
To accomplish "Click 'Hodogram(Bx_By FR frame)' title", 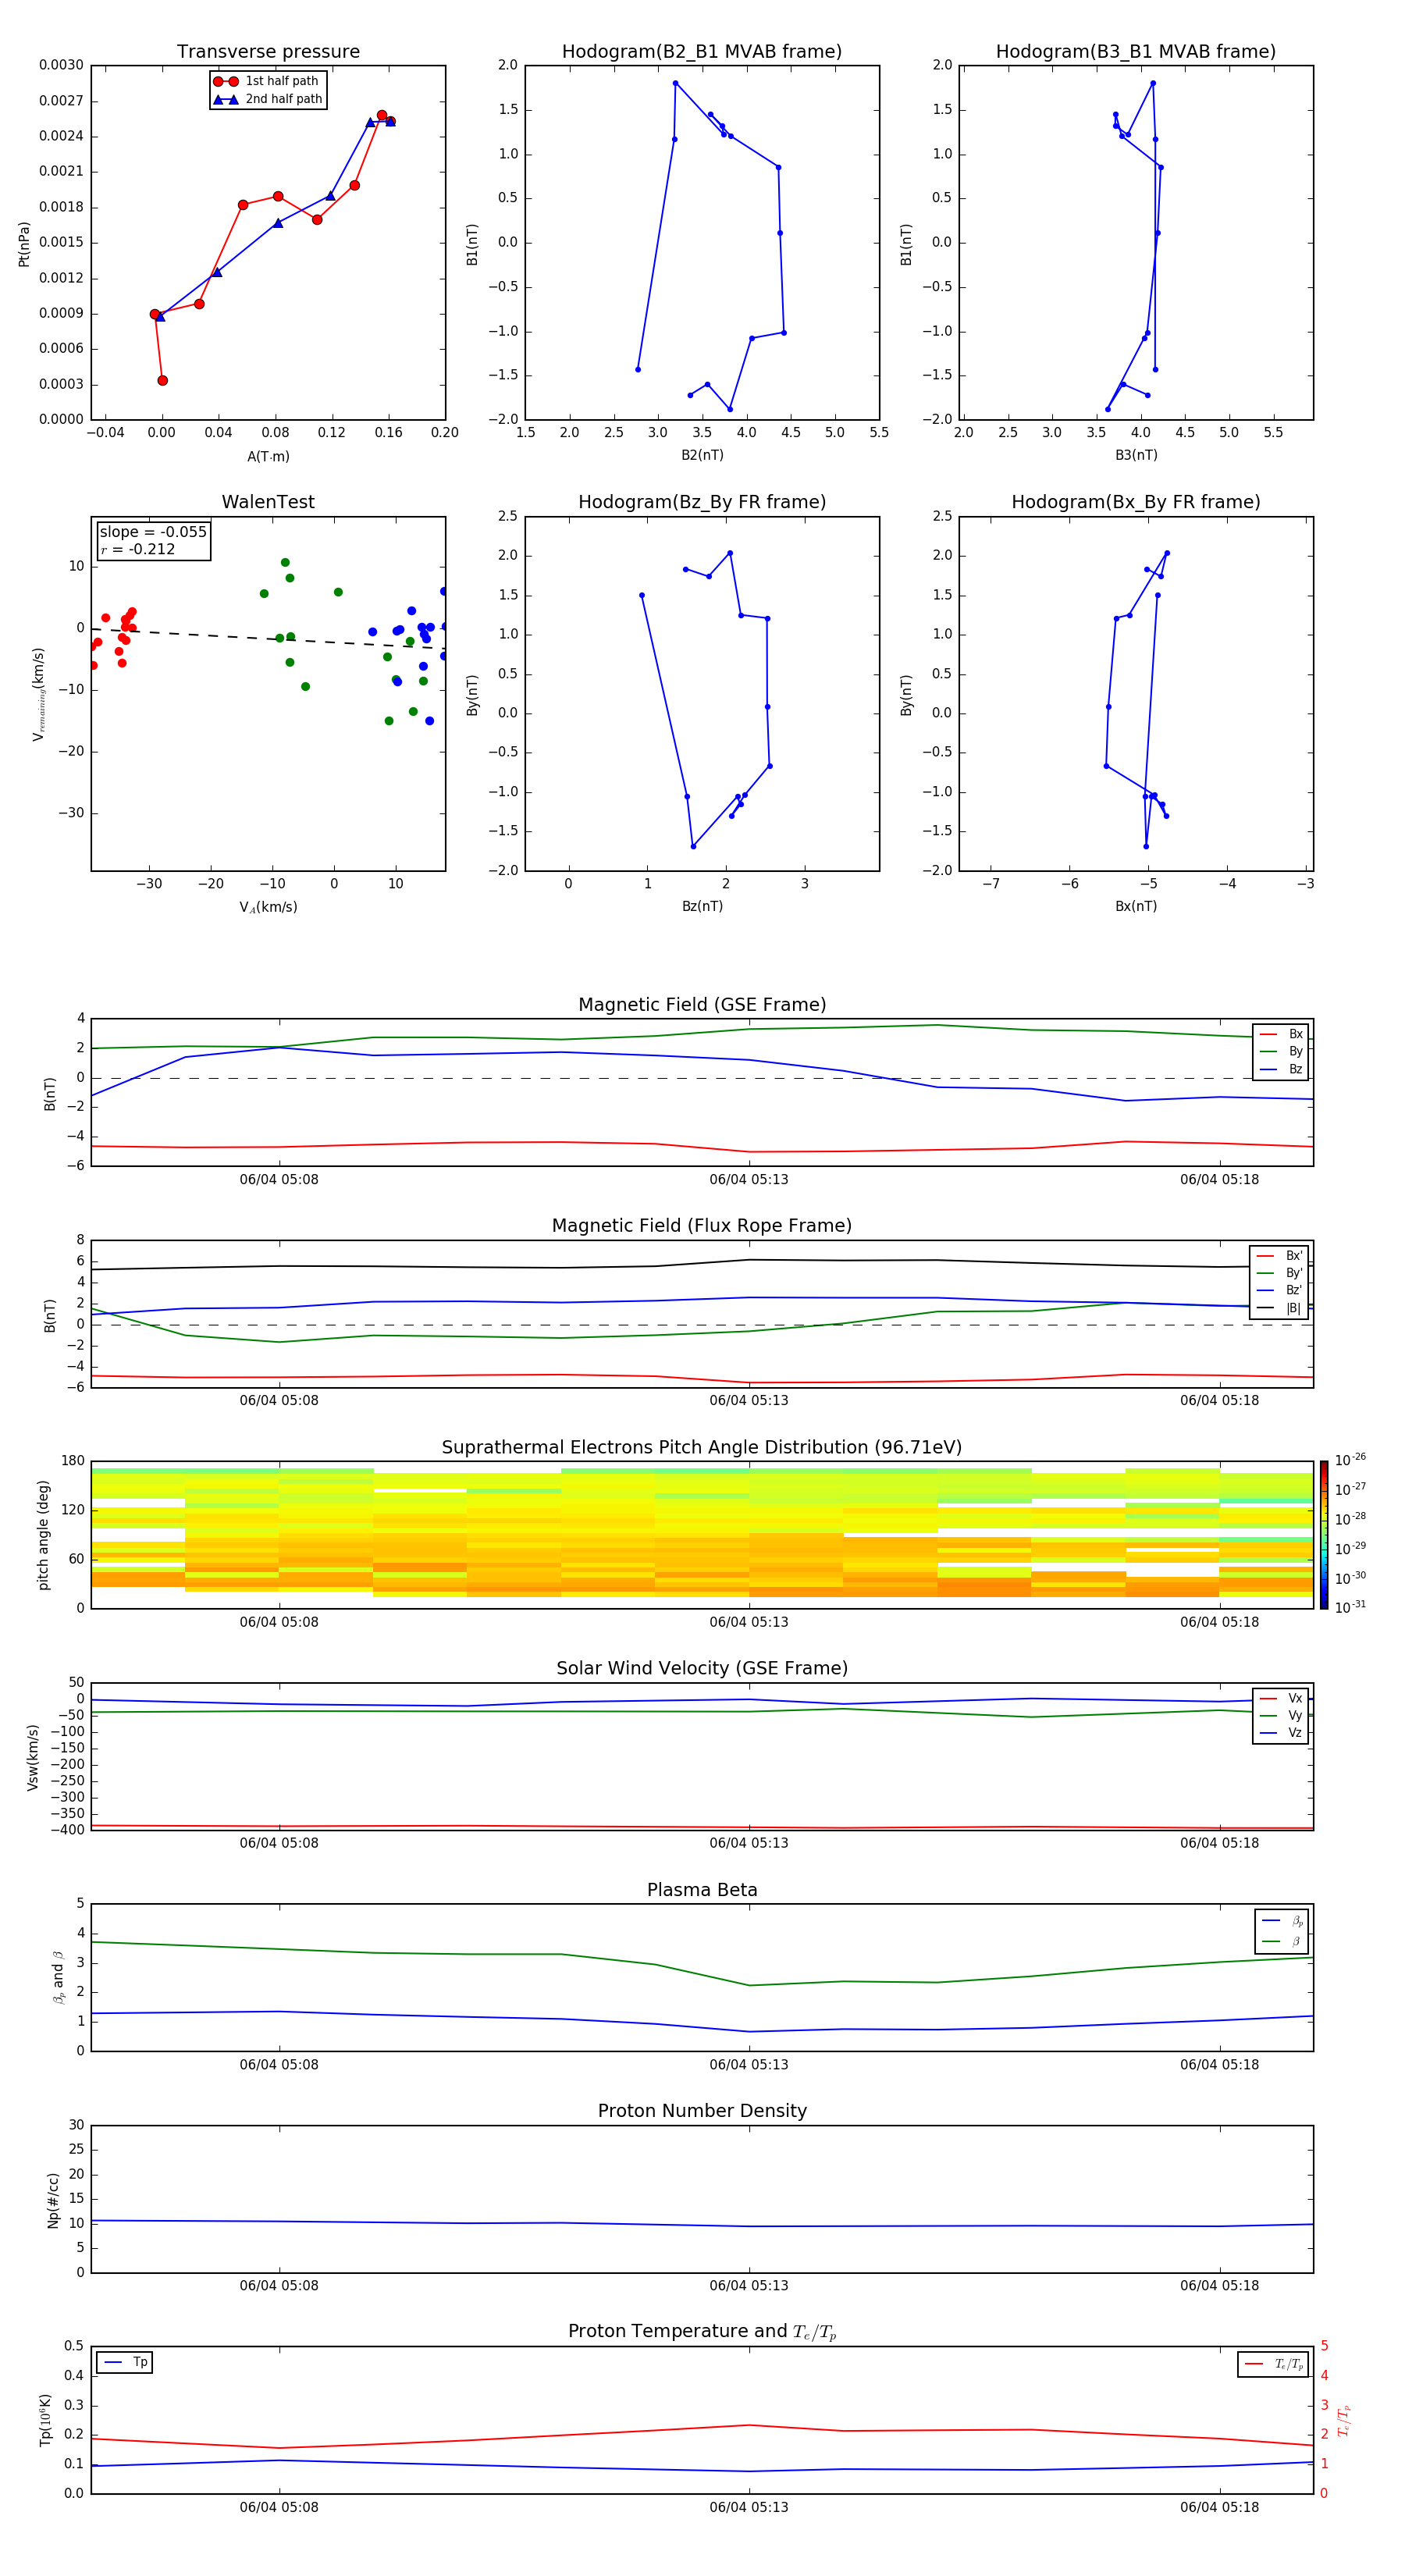I will (x=1136, y=502).
